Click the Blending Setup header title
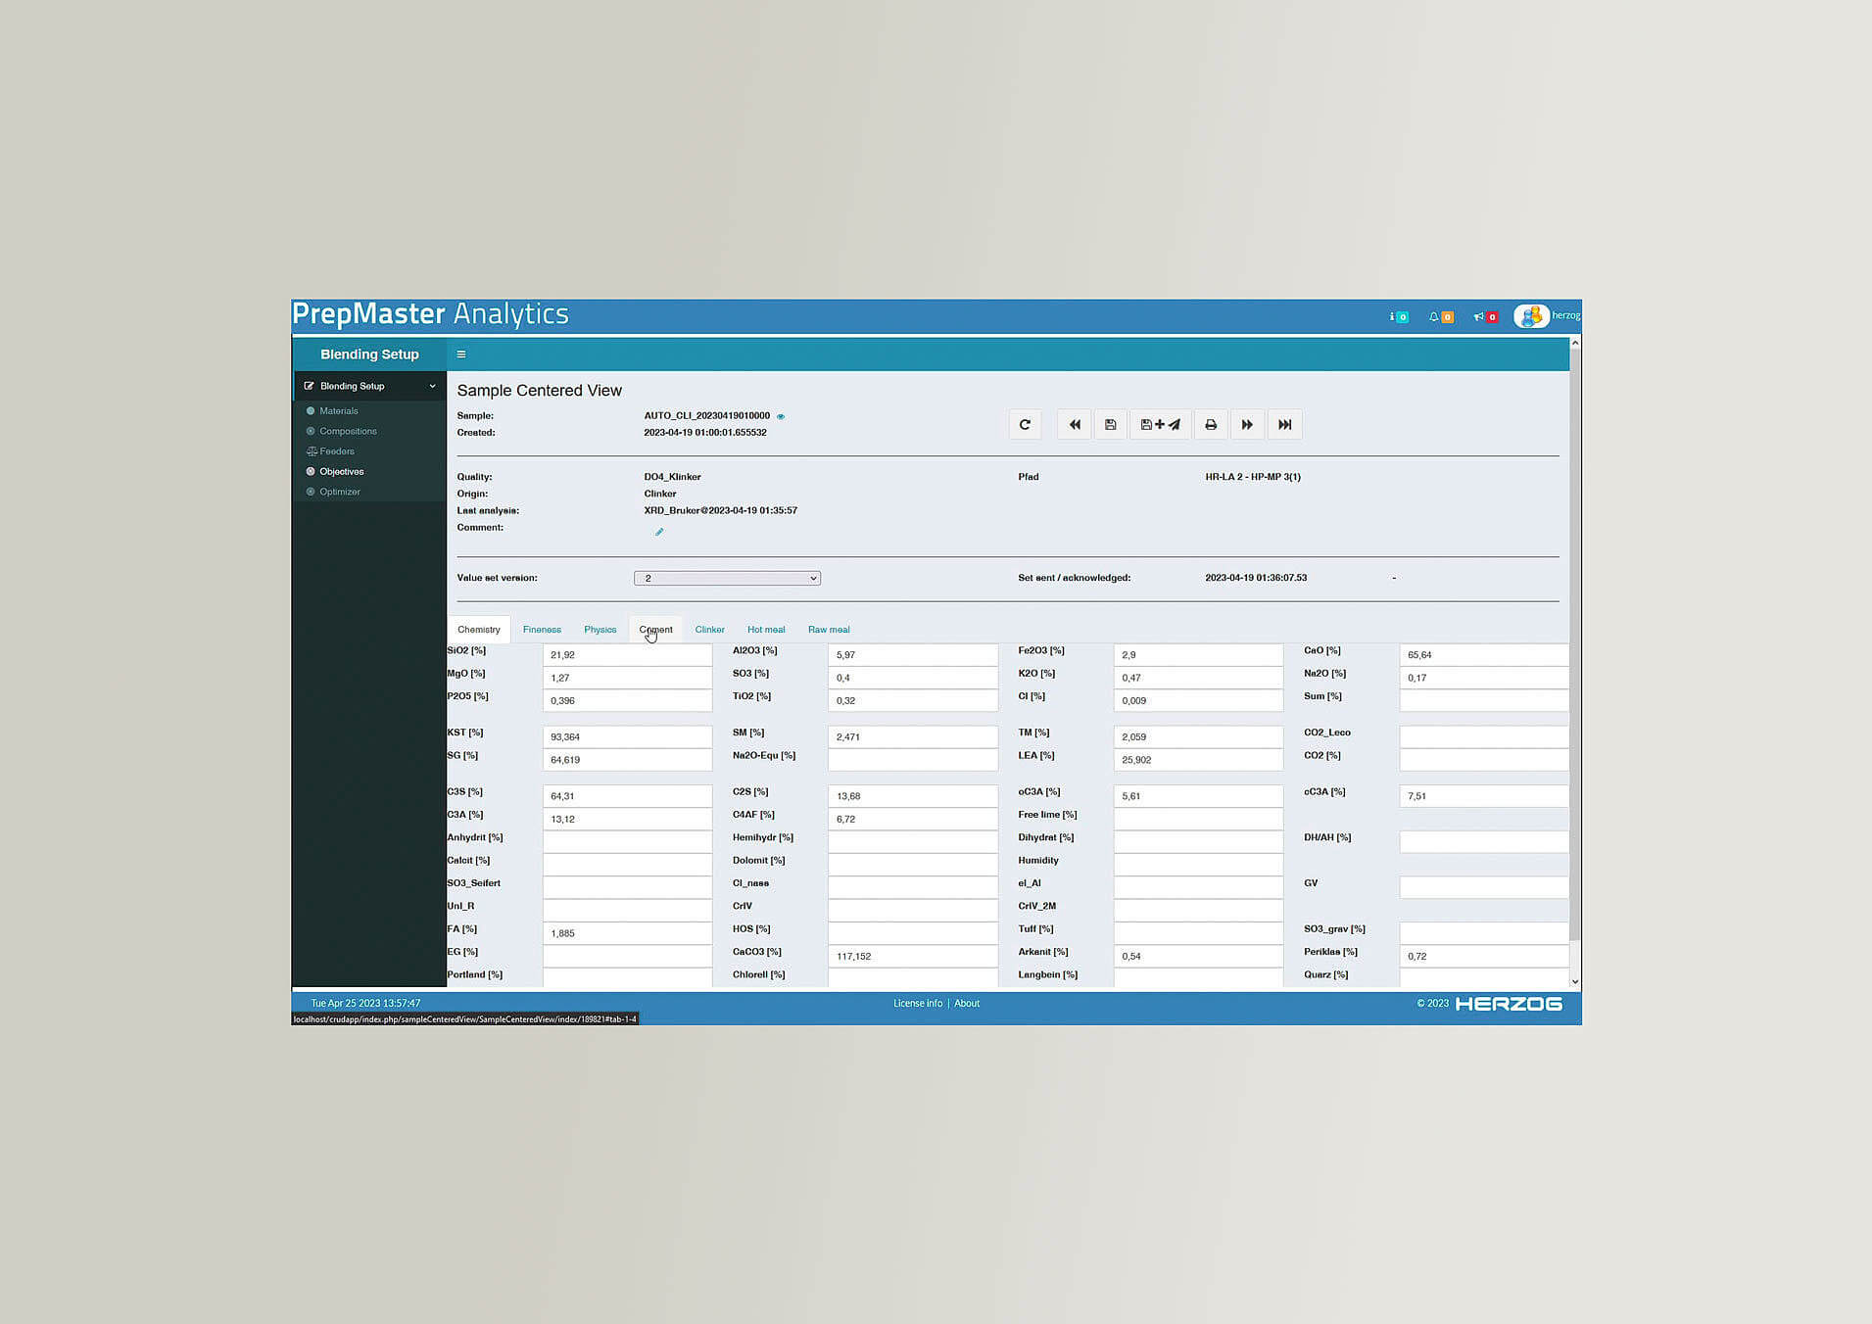 pos(369,355)
